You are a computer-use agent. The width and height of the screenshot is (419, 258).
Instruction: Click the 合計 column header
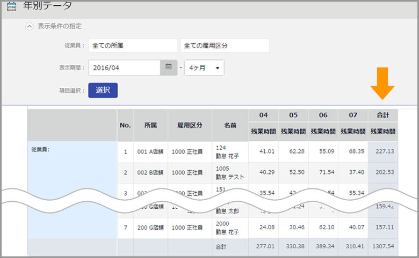click(x=383, y=115)
